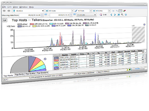The height and width of the screenshot is (111, 149).
Task: Sort by the Name column header
Action: [65, 55]
